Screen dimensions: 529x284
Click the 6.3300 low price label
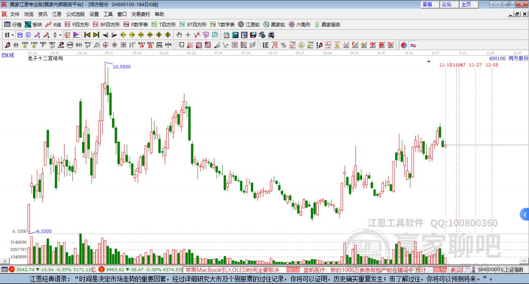[44, 231]
